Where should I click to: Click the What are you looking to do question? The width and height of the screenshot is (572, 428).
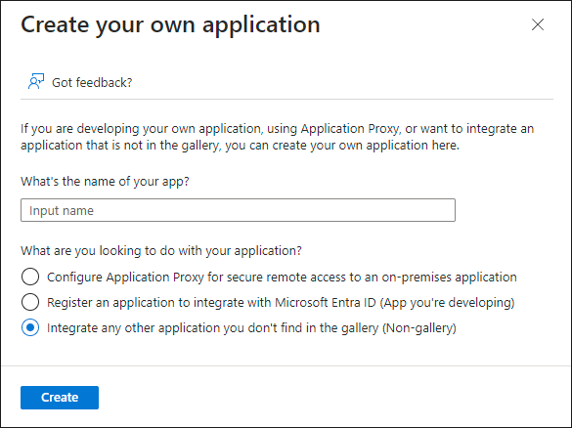[x=161, y=251]
